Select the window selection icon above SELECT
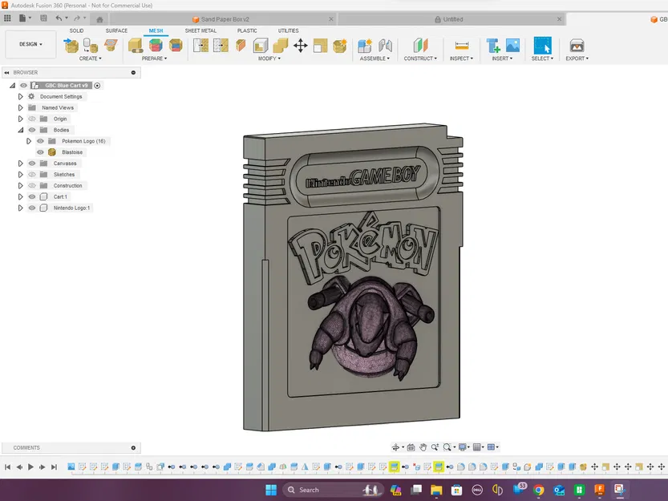 pyautogui.click(x=542, y=44)
